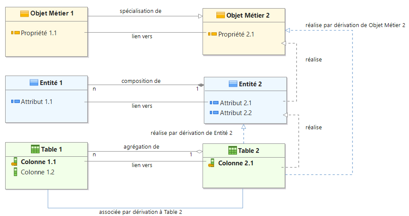Select the Propriété 2.1 text label
Image resolution: width=409 pixels, height=216 pixels.
236,34
